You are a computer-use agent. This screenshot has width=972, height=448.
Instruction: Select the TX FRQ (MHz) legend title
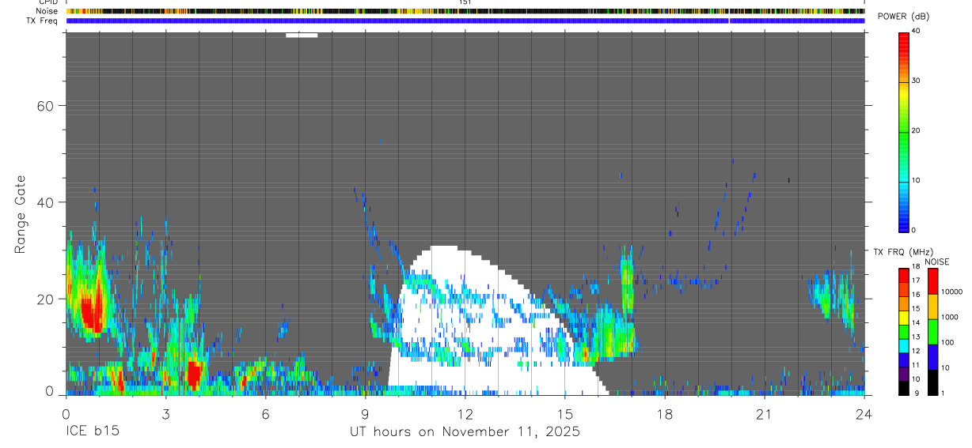[x=903, y=252]
